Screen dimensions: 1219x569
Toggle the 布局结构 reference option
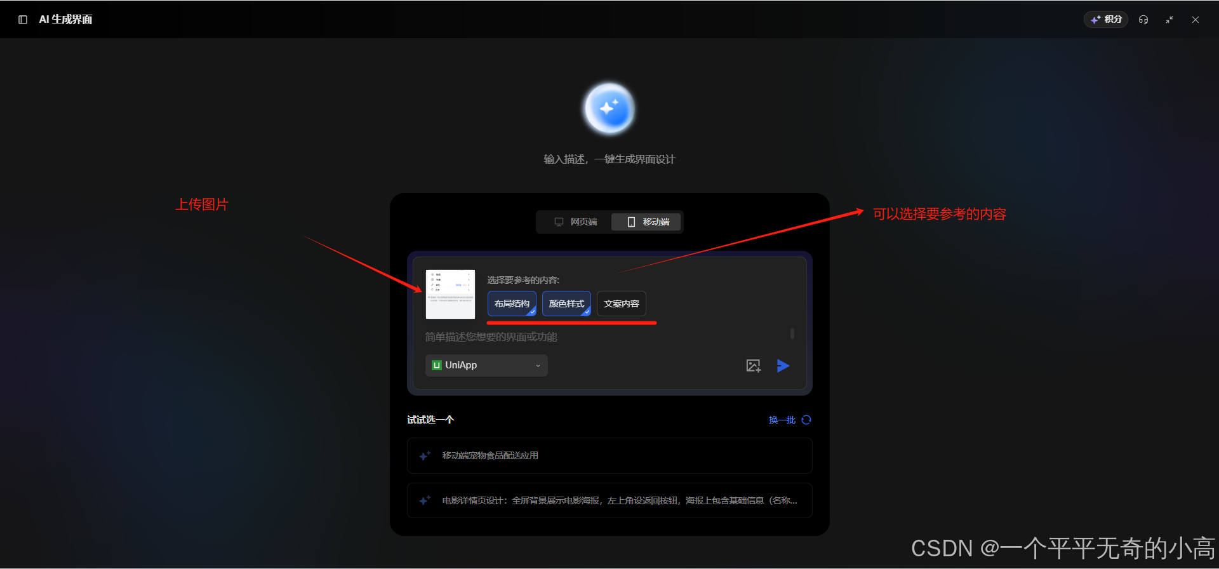(x=512, y=304)
